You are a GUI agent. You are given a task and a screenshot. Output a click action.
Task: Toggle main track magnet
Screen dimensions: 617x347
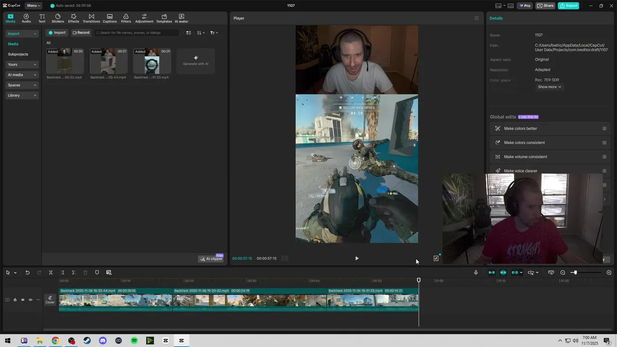[x=492, y=272]
